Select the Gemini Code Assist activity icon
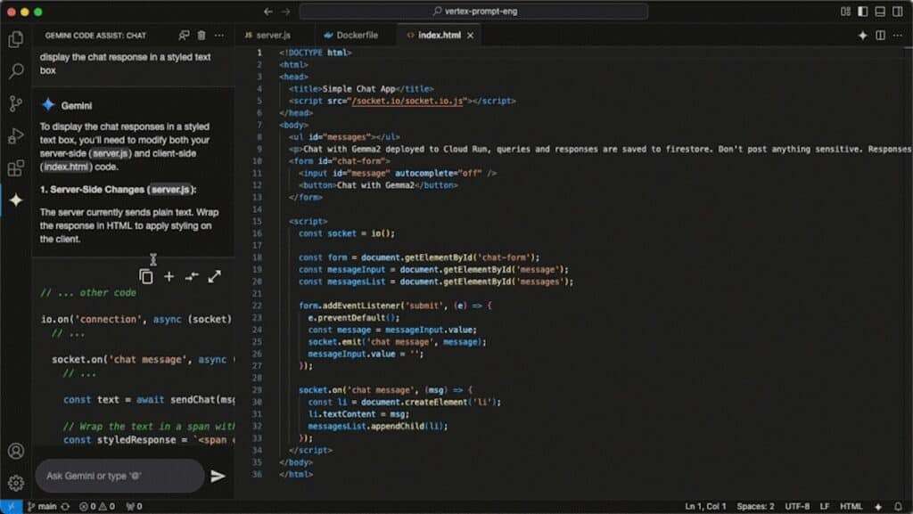Viewport: 913px width, 514px height. click(16, 200)
